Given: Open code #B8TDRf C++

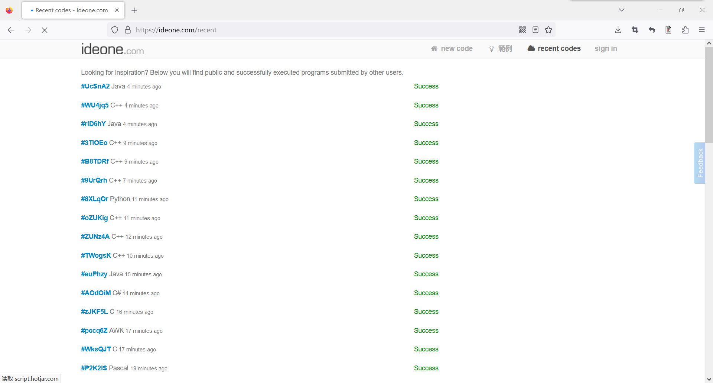Looking at the screenshot, I should 95,161.
